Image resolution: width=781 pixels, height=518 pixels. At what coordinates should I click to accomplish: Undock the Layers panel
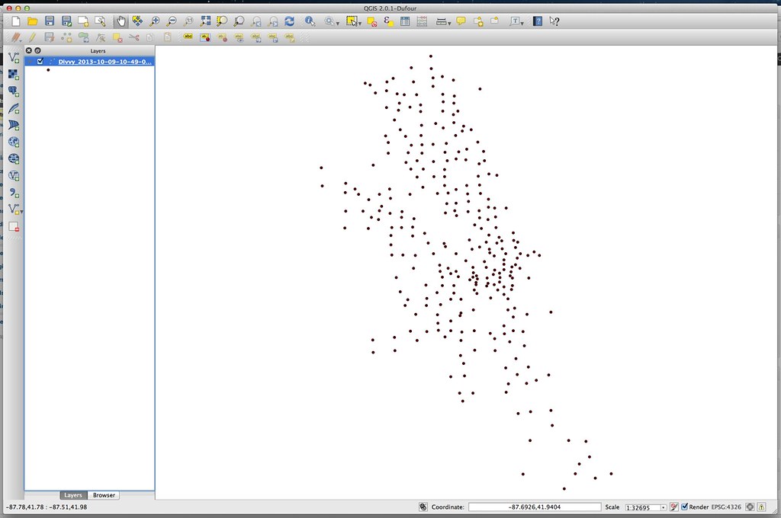37,50
